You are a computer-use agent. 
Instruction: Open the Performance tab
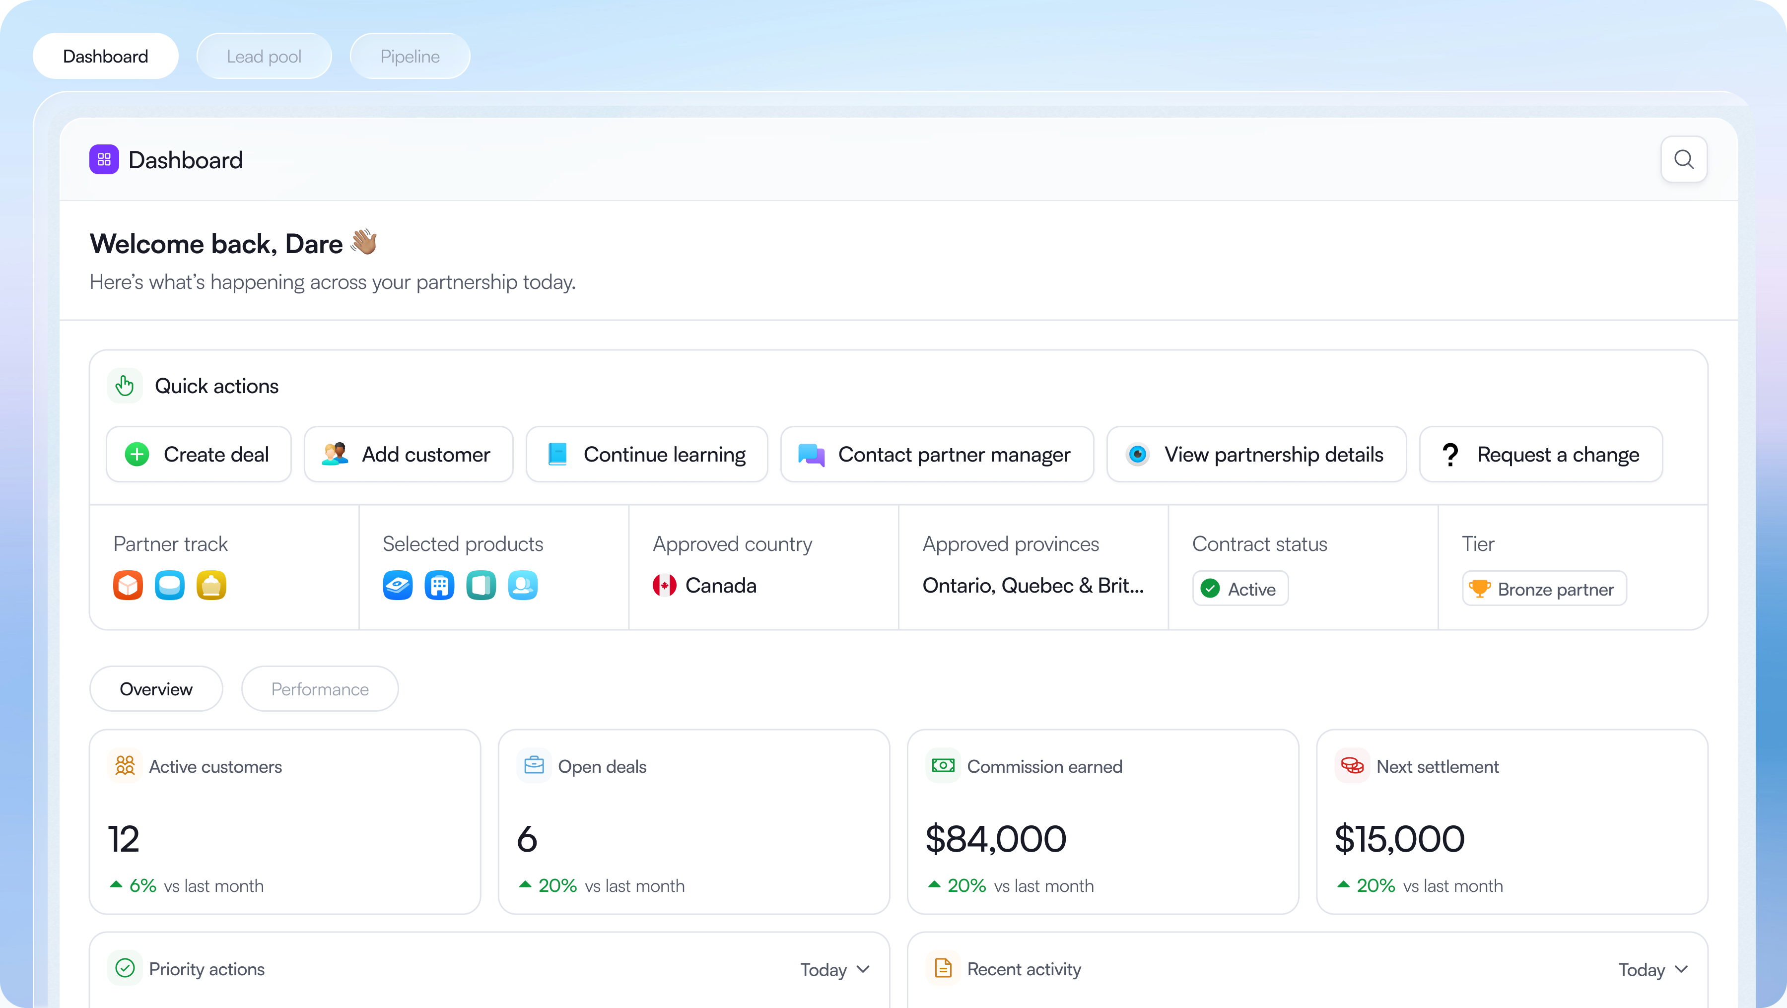(x=320, y=689)
